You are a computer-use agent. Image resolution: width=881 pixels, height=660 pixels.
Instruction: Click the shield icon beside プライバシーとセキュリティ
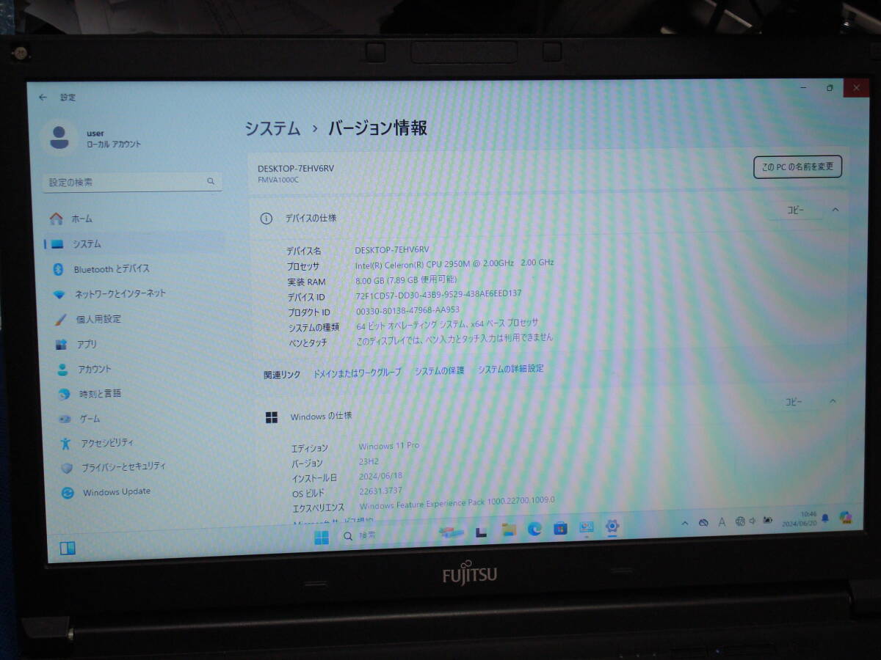click(67, 467)
